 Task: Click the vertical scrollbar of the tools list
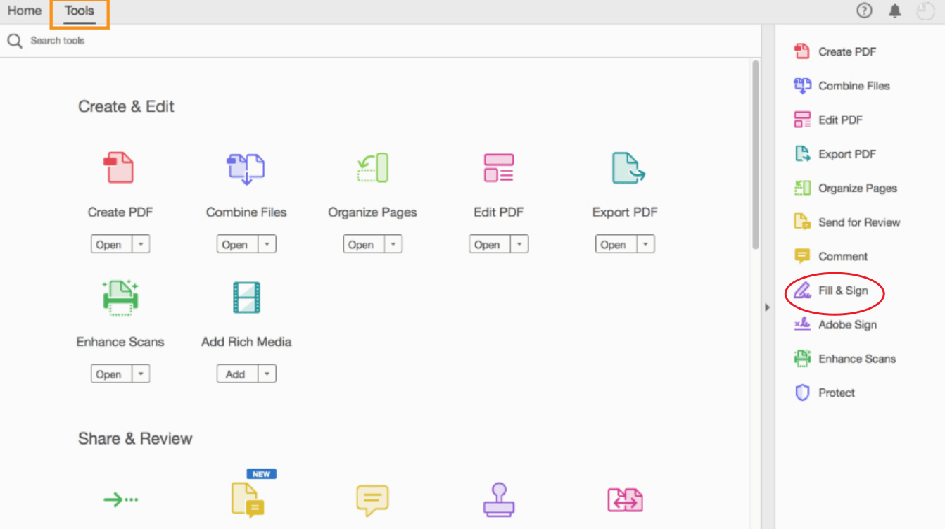click(756, 154)
